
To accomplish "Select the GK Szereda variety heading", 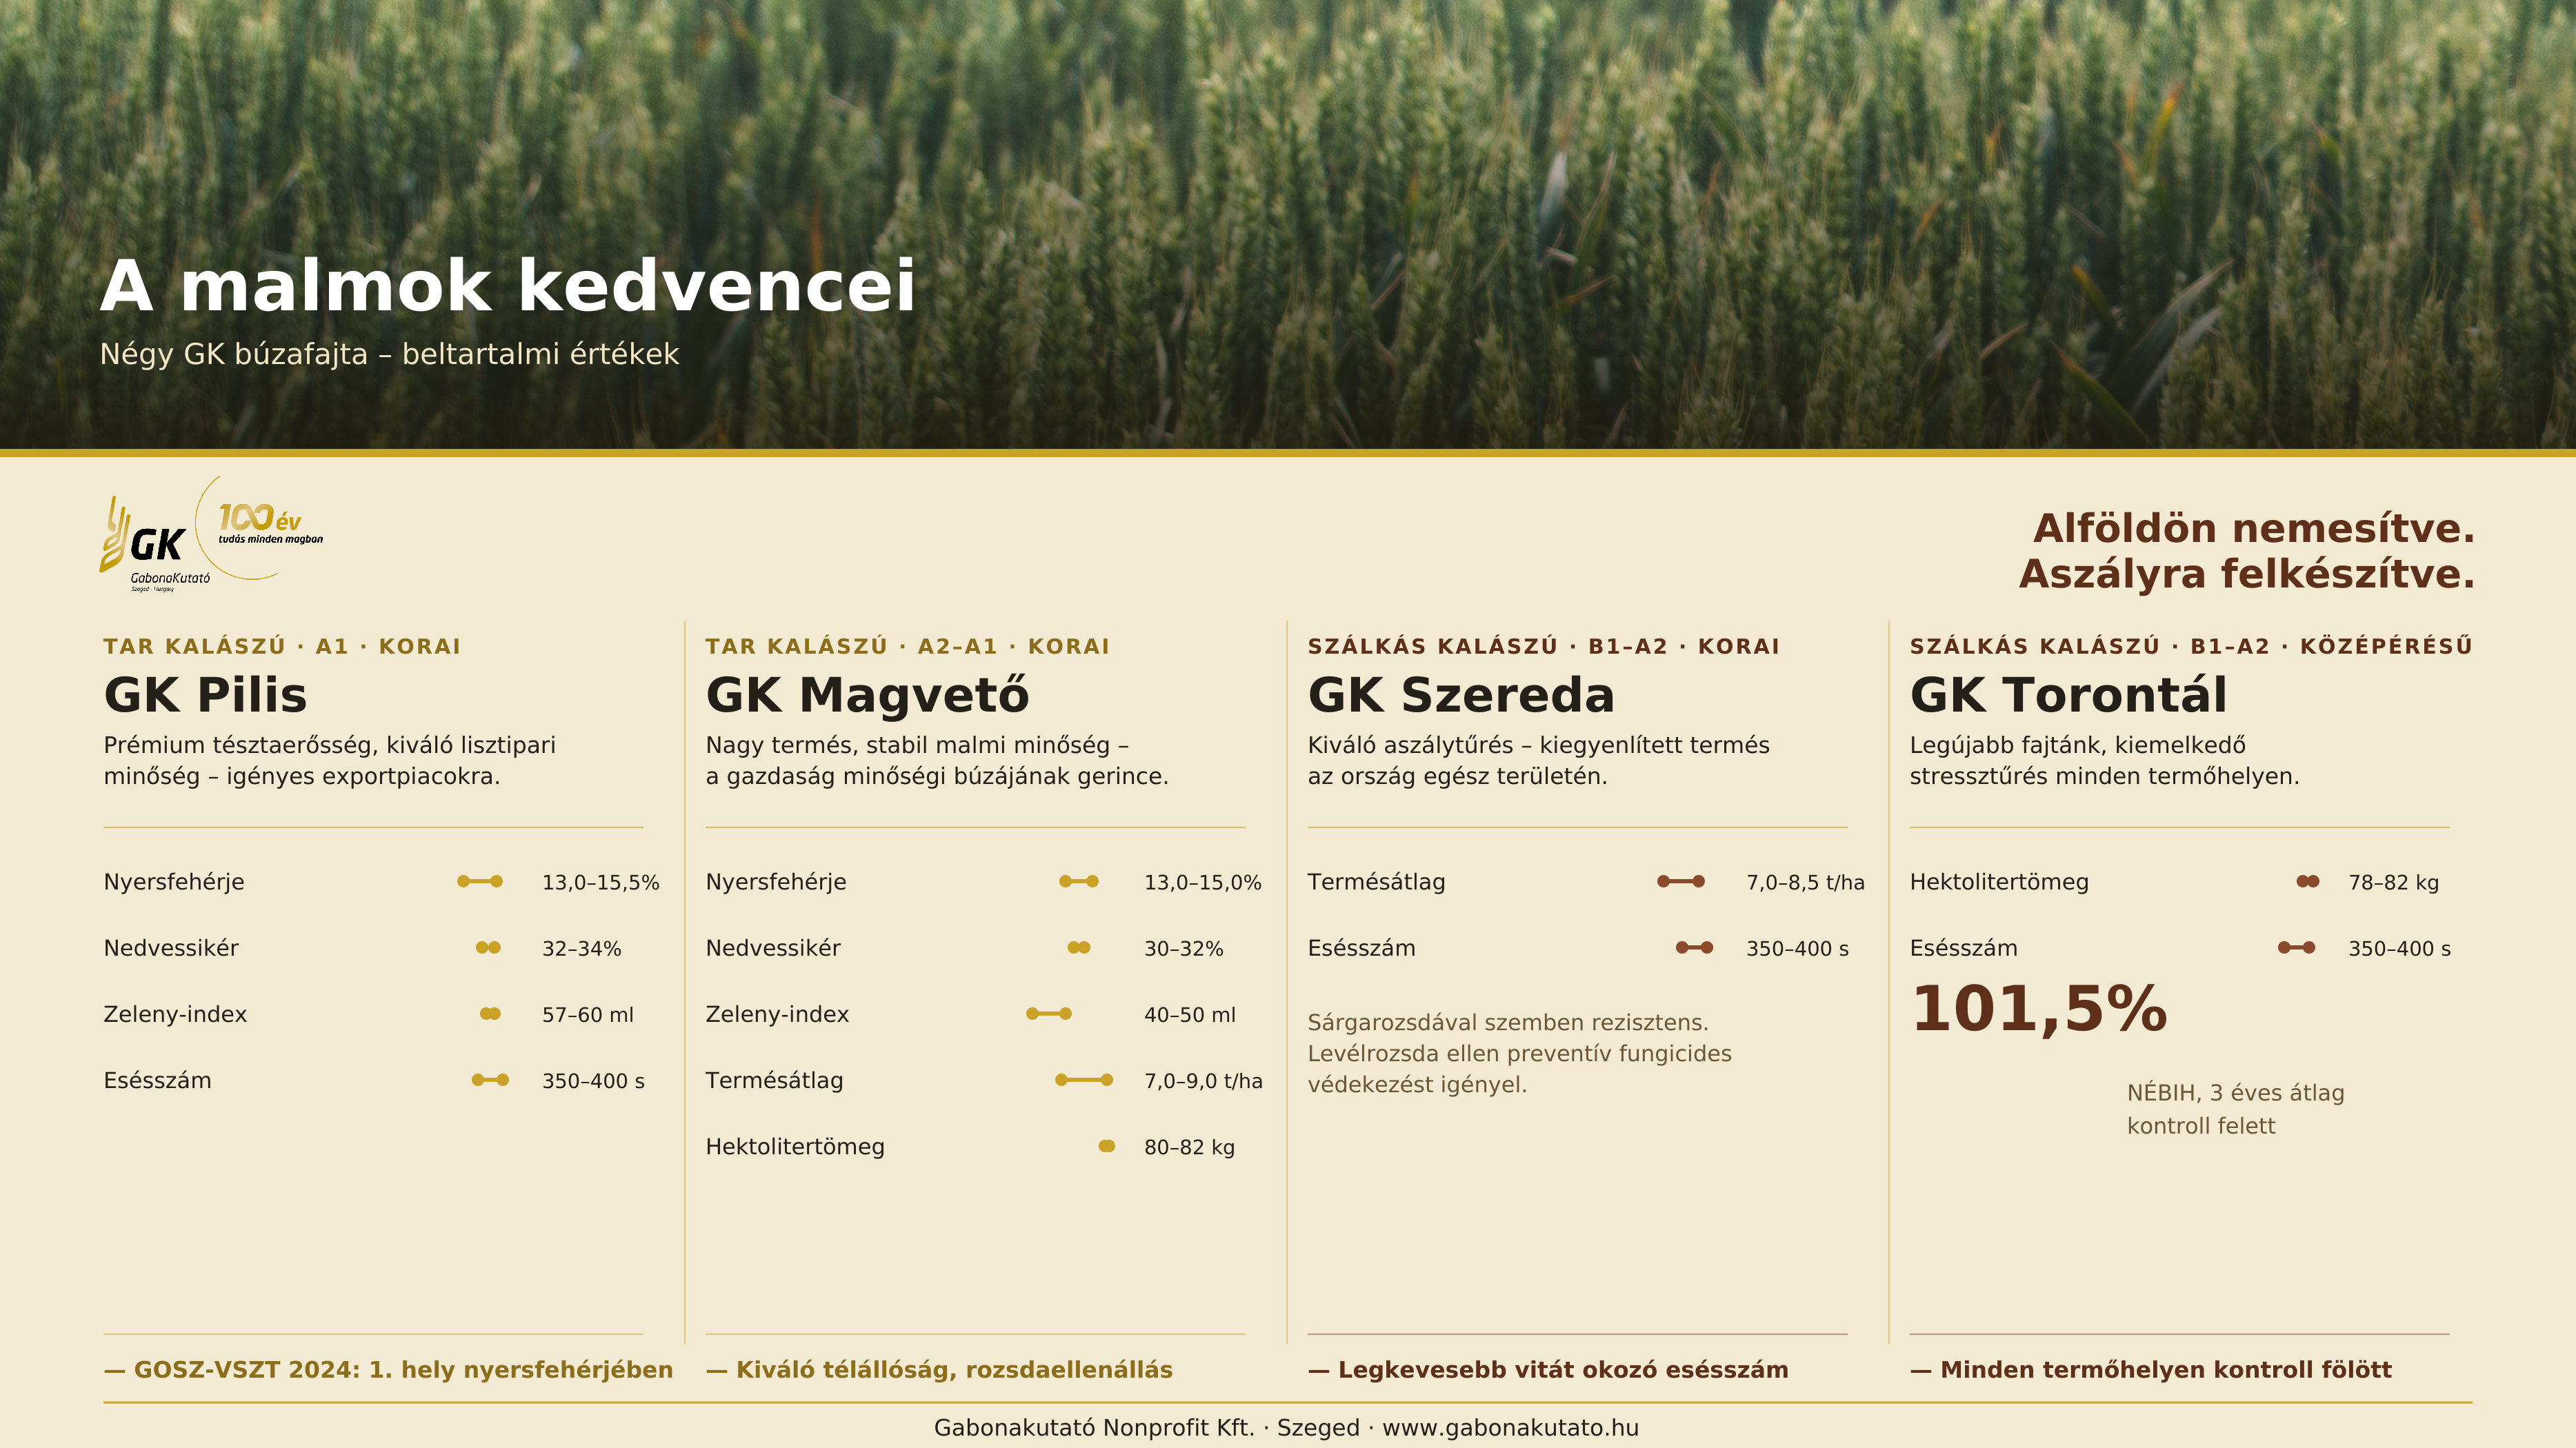I will click(x=1461, y=695).
